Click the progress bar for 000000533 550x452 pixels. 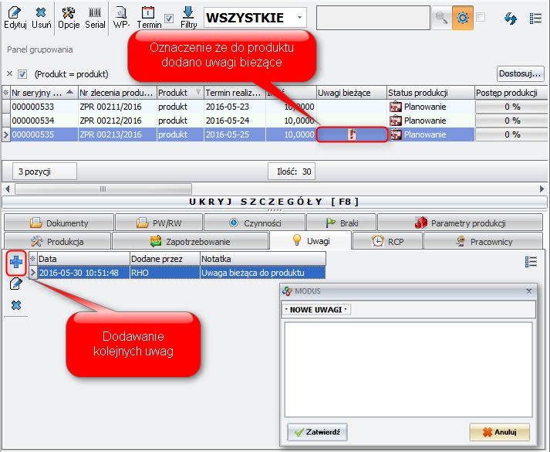(x=511, y=107)
